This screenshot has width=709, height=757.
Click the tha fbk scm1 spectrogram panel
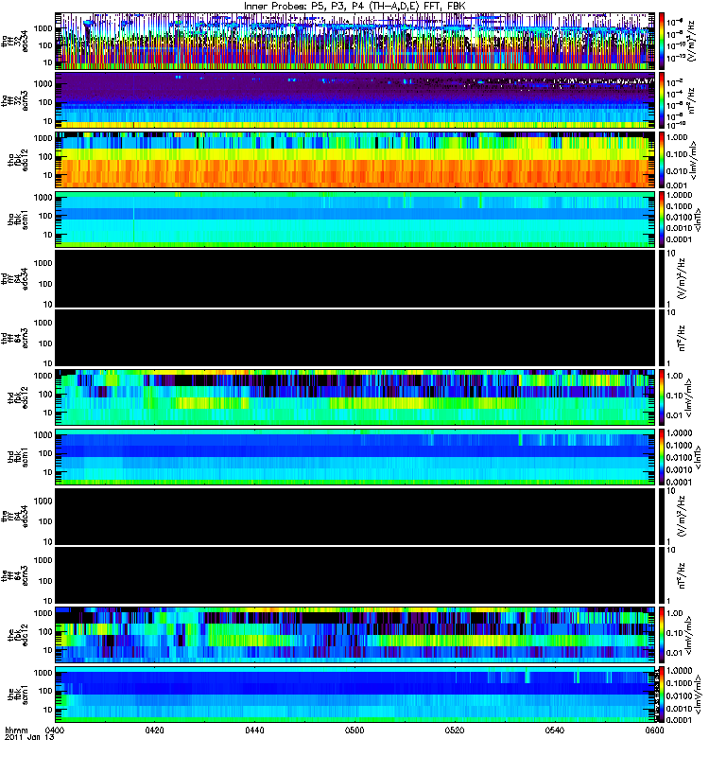(x=355, y=220)
